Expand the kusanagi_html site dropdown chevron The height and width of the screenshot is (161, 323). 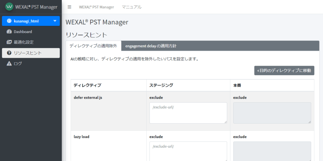coord(55,21)
